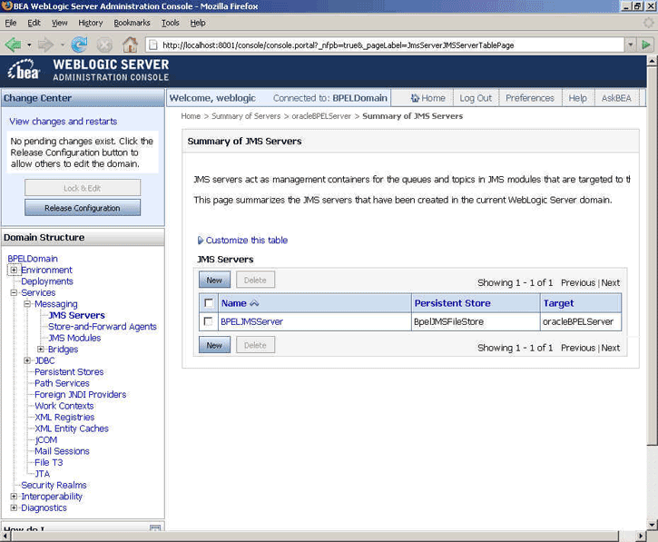Expand the Environment tree node
The height and width of the screenshot is (542, 658).
tap(14, 270)
